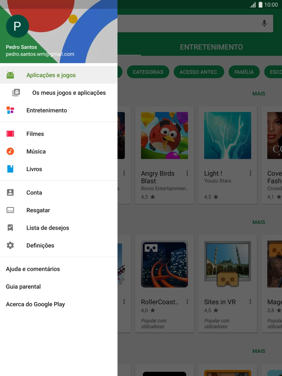
Task: Tap the CATEGORIAS chip
Action: 148,72
